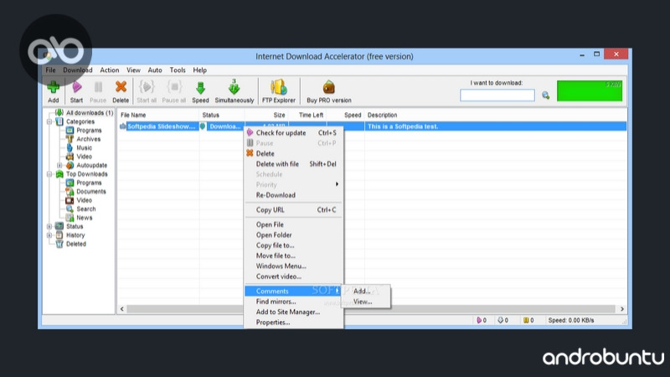Click the search icon beside the download field

[546, 96]
